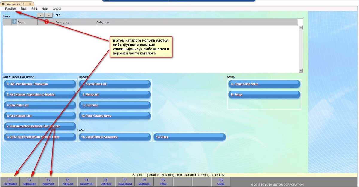This screenshot has height=187, width=359.
Task: Click F2 Application function key
Action: [29, 182]
